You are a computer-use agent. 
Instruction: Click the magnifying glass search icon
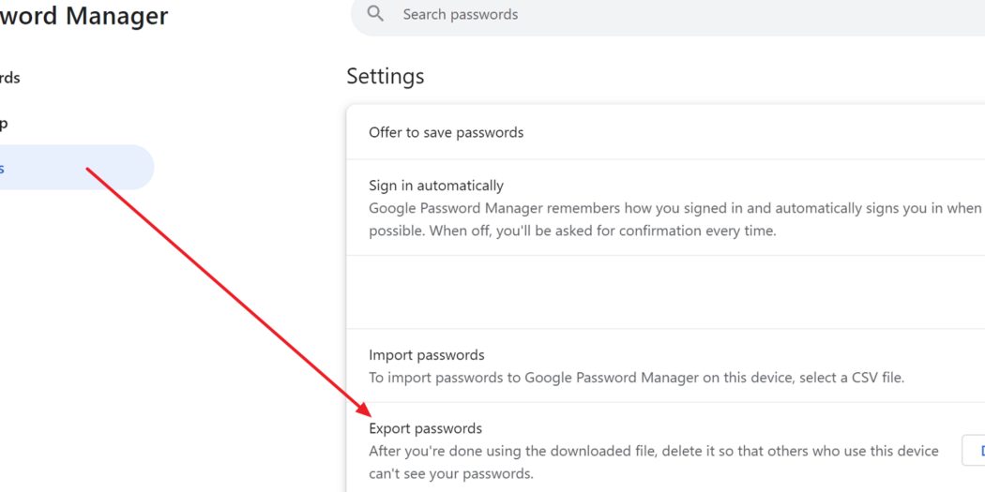pos(375,14)
